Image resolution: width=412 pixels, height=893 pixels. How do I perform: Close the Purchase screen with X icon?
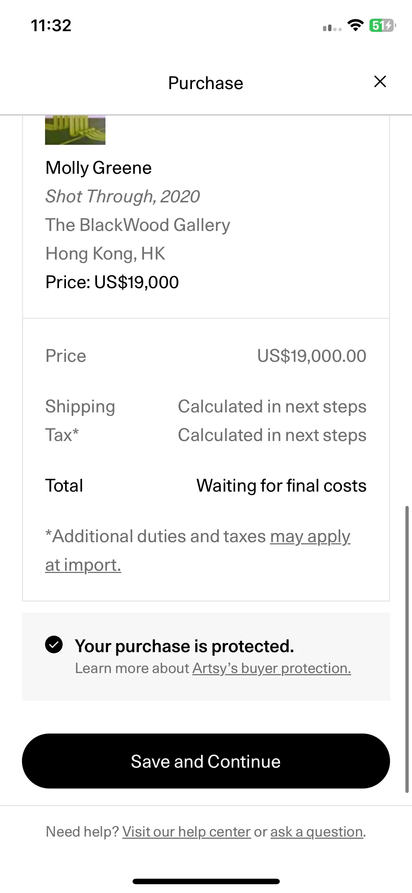click(x=380, y=81)
